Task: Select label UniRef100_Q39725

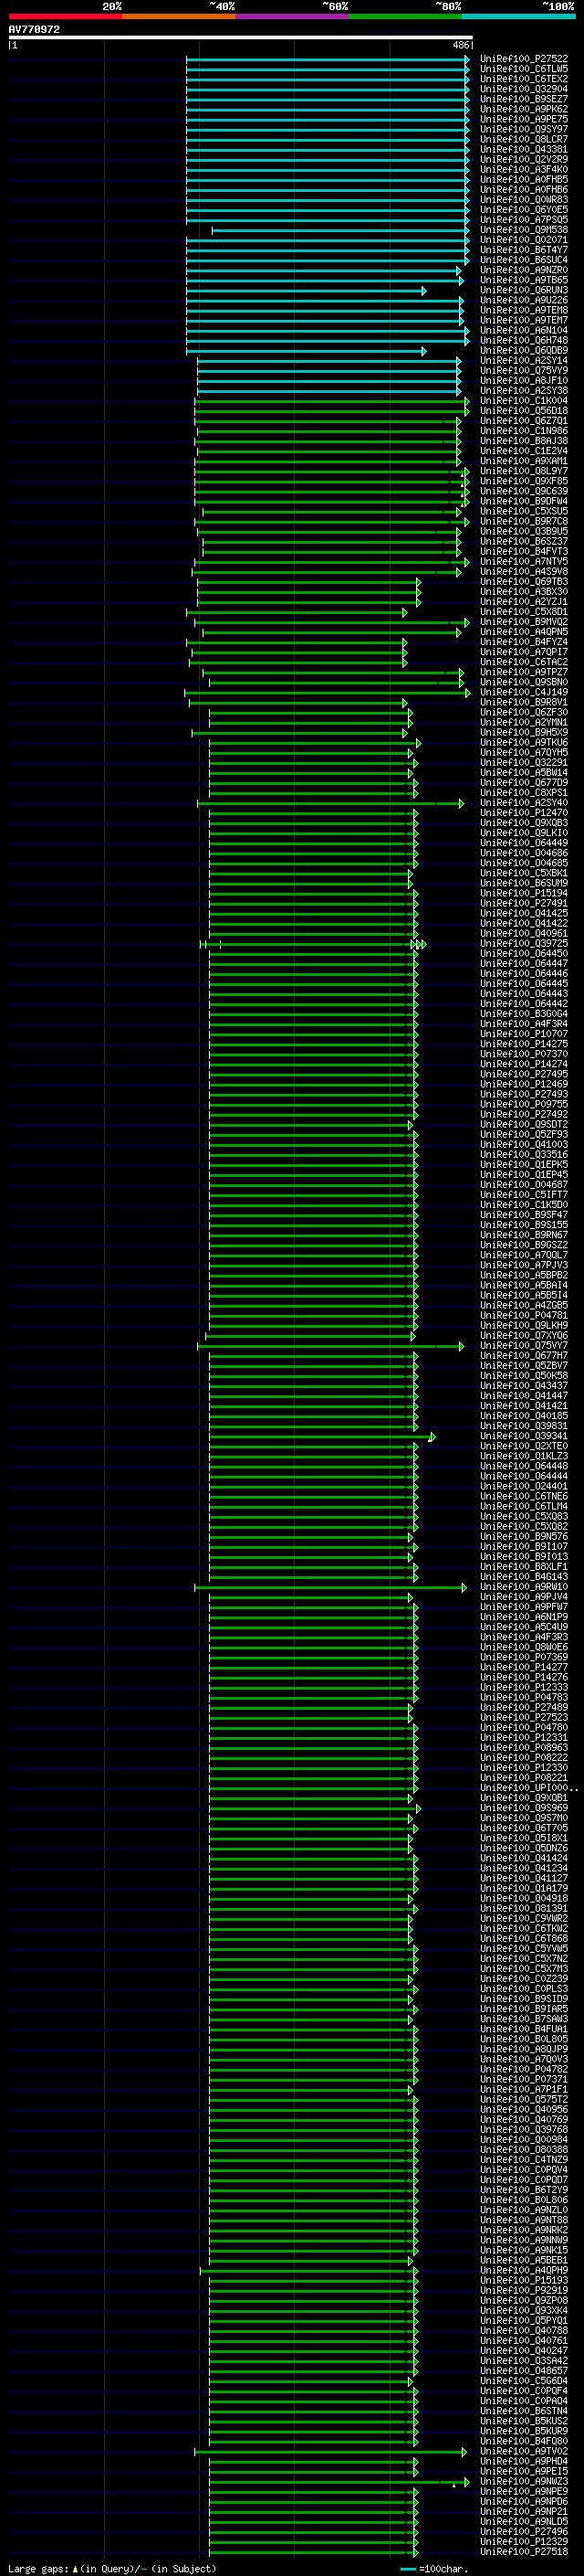Action: [x=524, y=943]
